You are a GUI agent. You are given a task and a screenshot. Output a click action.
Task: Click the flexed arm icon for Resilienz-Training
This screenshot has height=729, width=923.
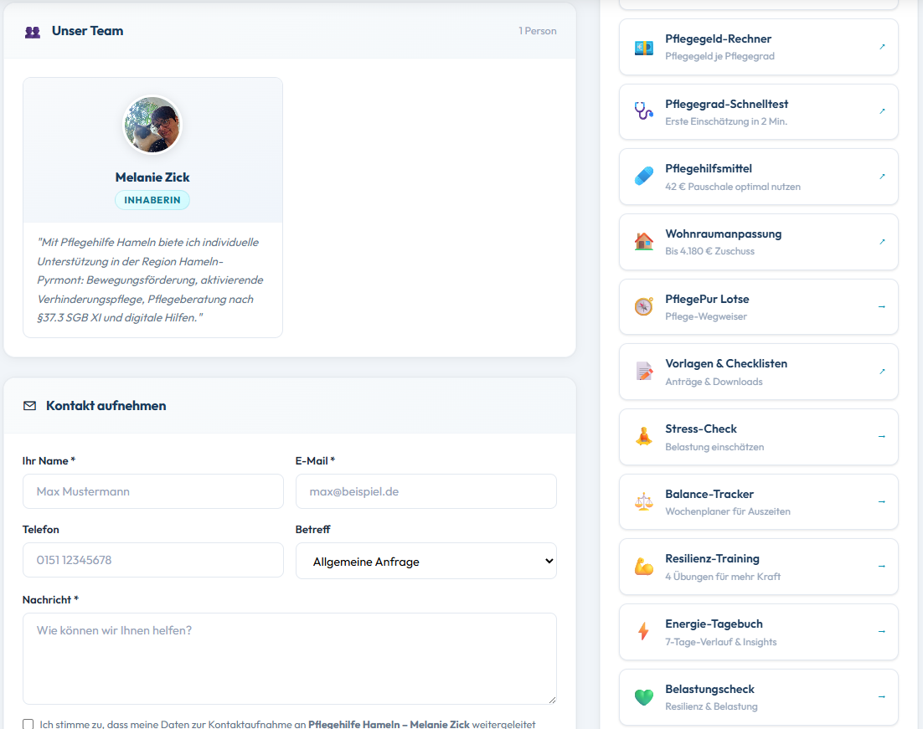[643, 567]
